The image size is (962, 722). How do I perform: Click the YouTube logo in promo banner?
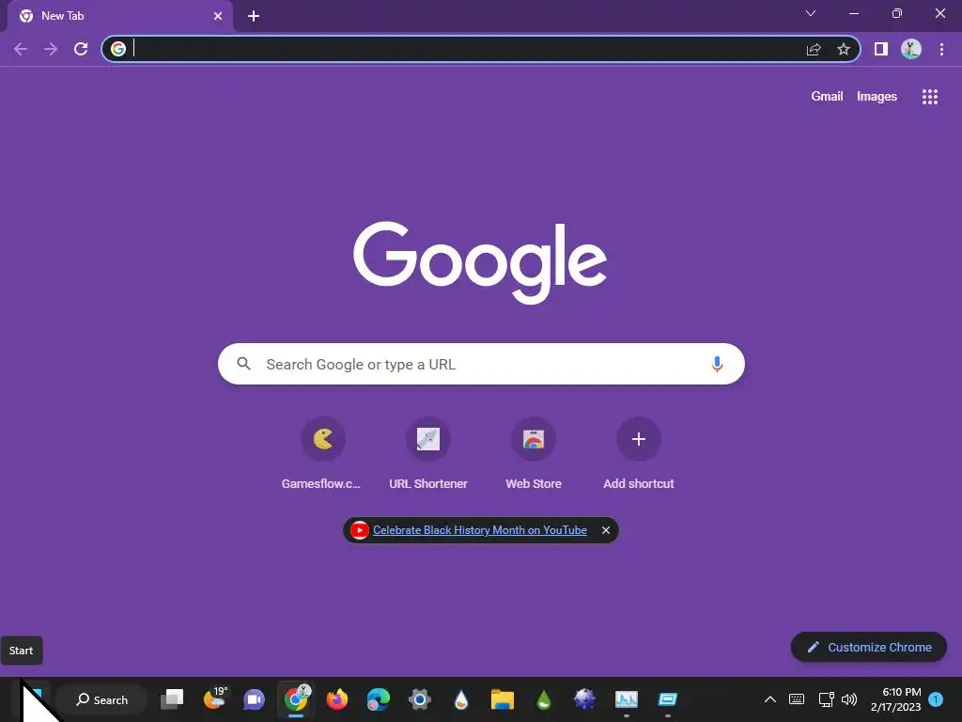pyautogui.click(x=360, y=530)
